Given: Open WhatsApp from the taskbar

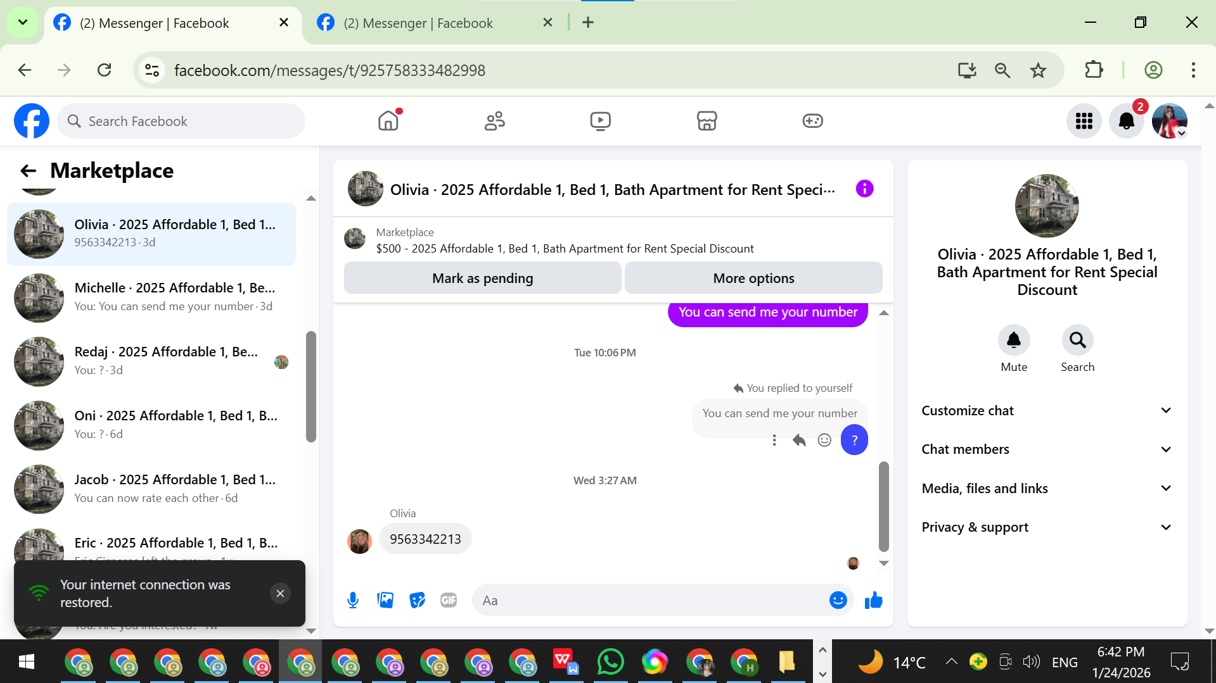Looking at the screenshot, I should pyautogui.click(x=610, y=662).
